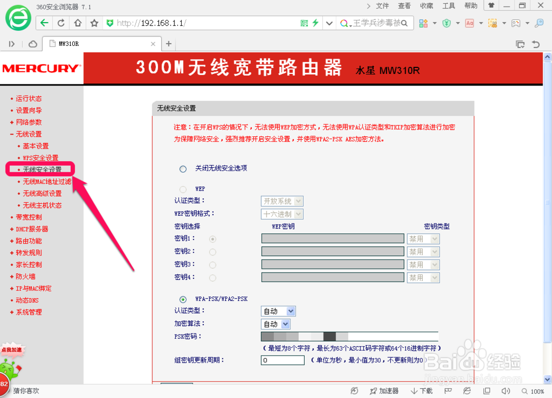Click the green security shield icon

110,23
